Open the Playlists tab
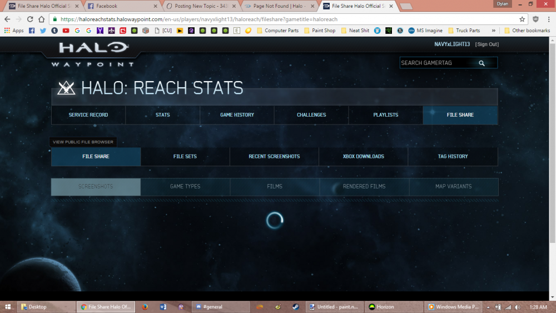This screenshot has height=313, width=556. click(386, 115)
